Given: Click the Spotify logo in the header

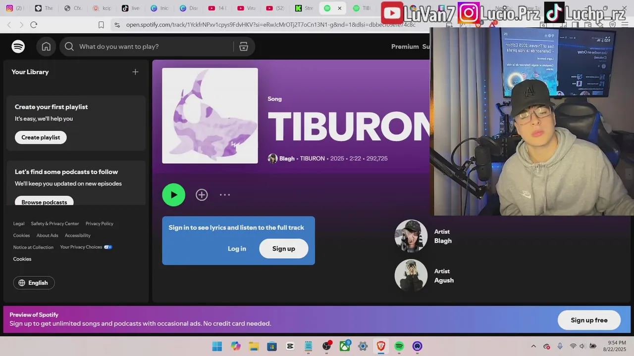Looking at the screenshot, I should [x=18, y=46].
